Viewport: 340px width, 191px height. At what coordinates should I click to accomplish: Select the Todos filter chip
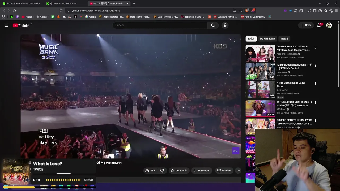251,39
